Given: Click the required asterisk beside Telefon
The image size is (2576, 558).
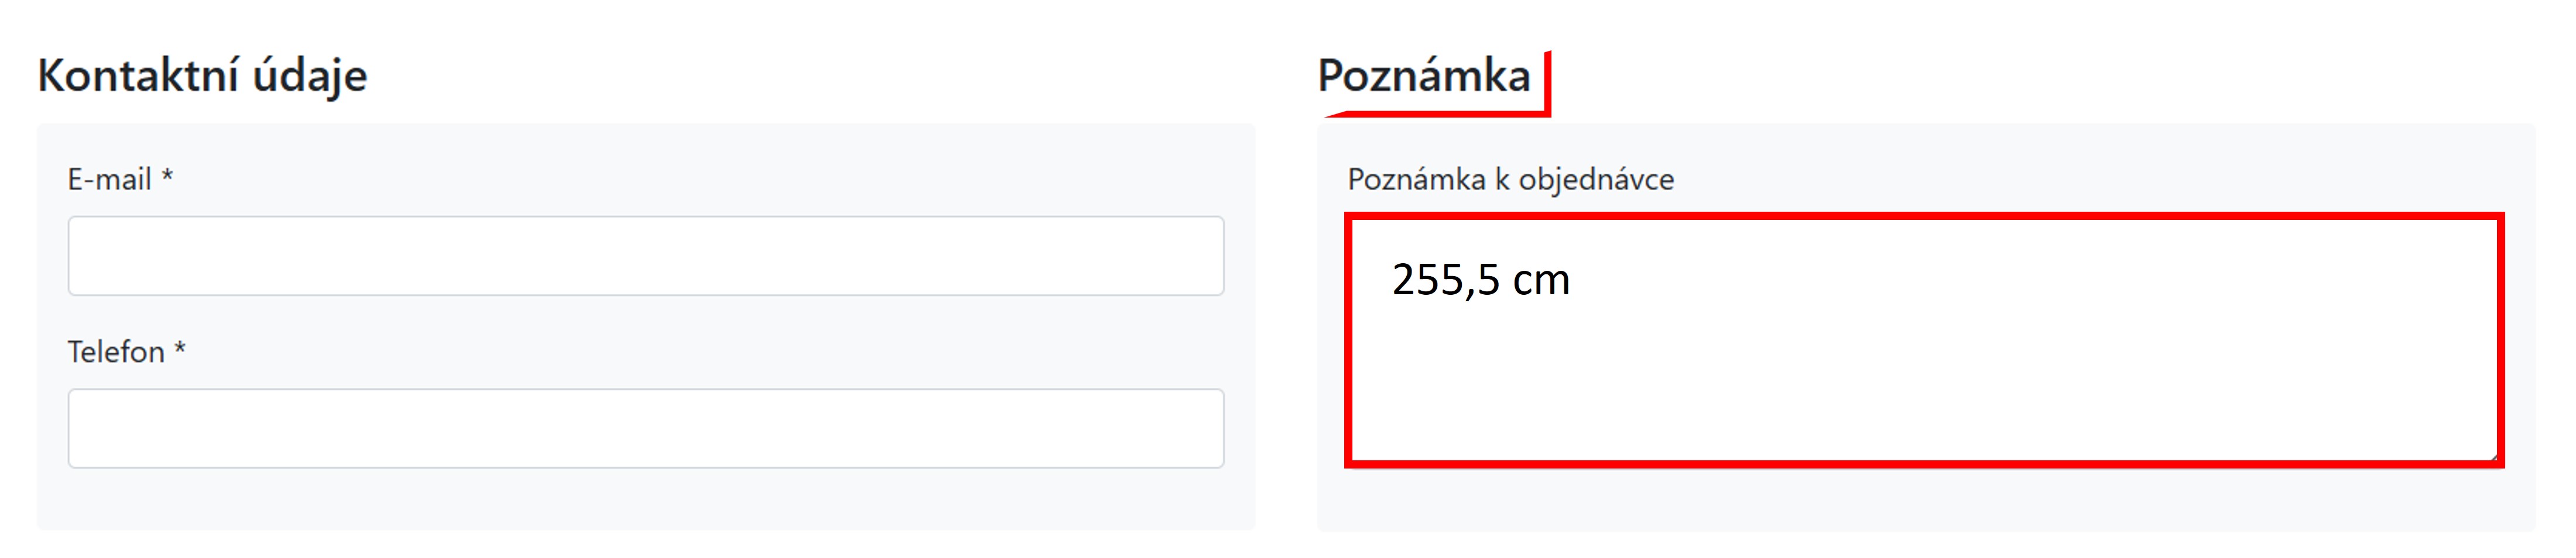Looking at the screenshot, I should pos(180,349).
